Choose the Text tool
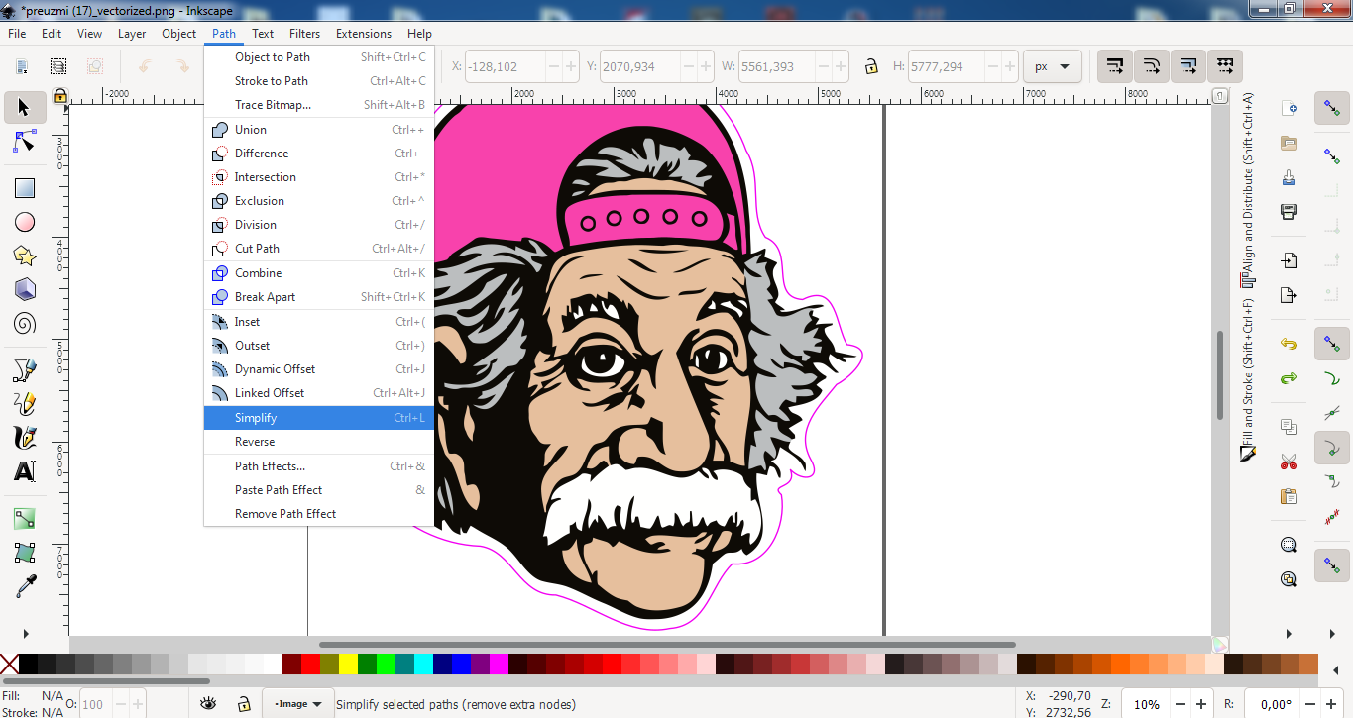The width and height of the screenshot is (1353, 718). pos(25,471)
